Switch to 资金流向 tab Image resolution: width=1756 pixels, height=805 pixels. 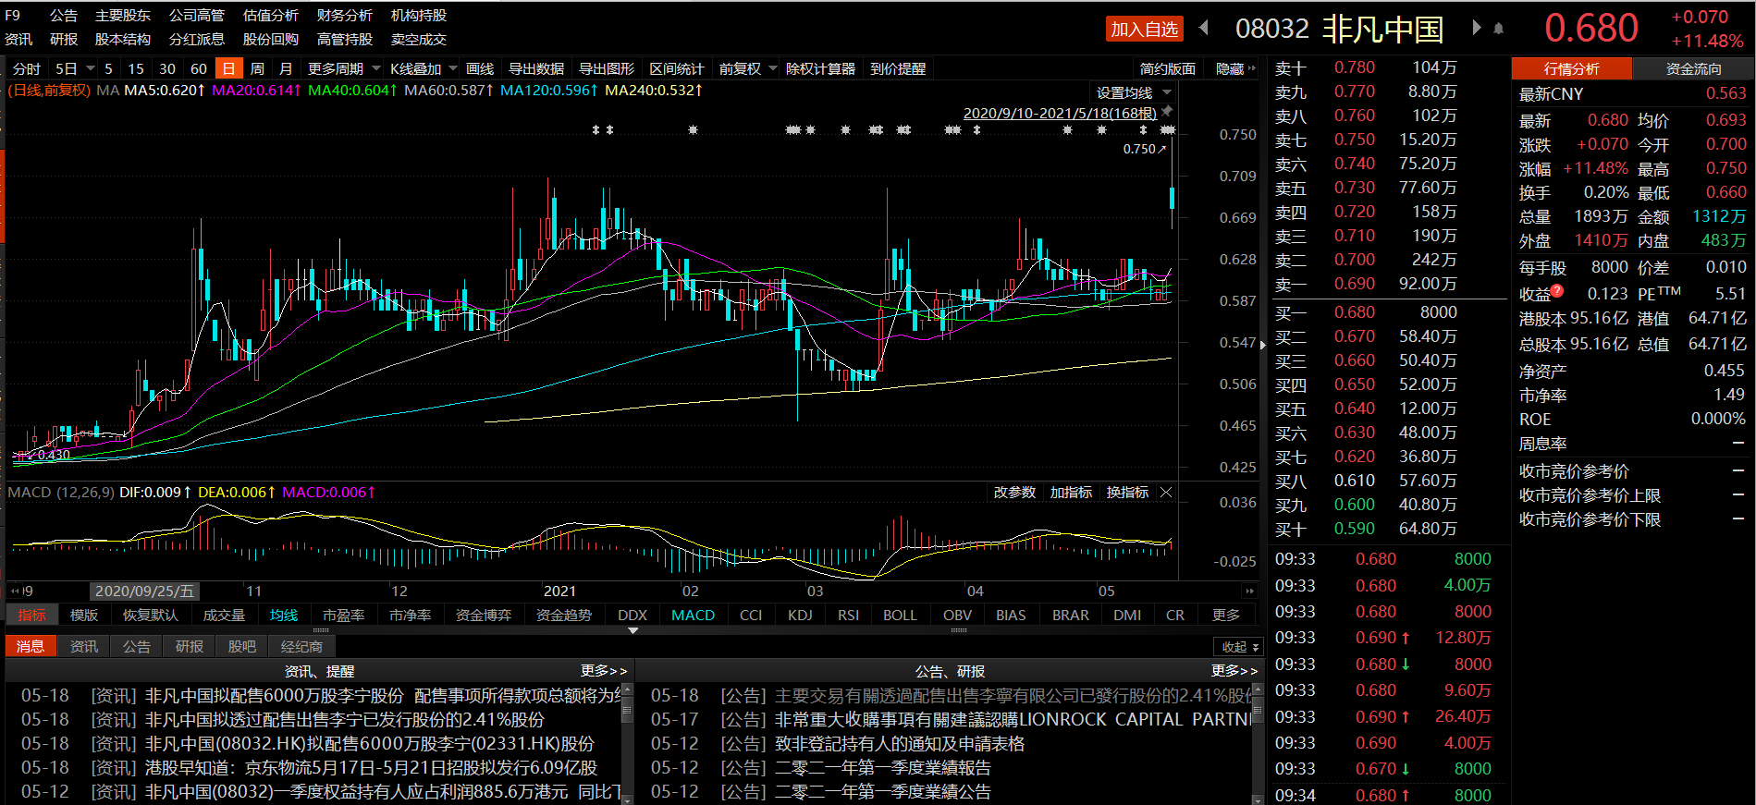pyautogui.click(x=1693, y=69)
